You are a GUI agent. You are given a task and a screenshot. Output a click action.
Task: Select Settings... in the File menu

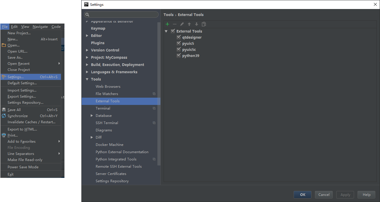pyautogui.click(x=31, y=77)
